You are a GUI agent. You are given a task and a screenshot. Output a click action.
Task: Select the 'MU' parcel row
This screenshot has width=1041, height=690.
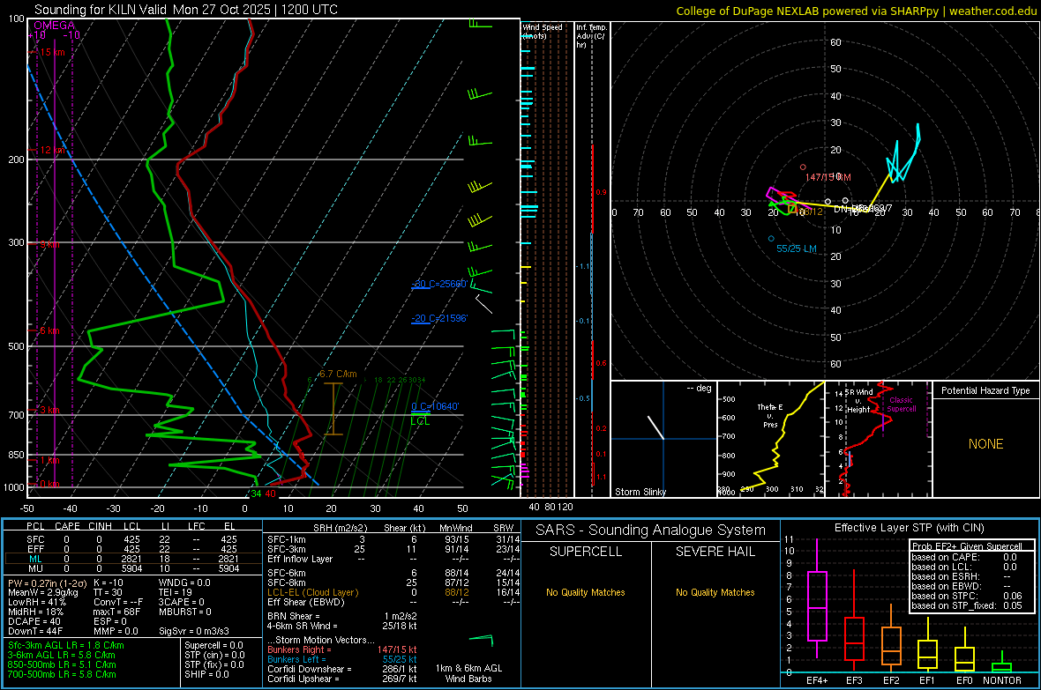pos(131,568)
